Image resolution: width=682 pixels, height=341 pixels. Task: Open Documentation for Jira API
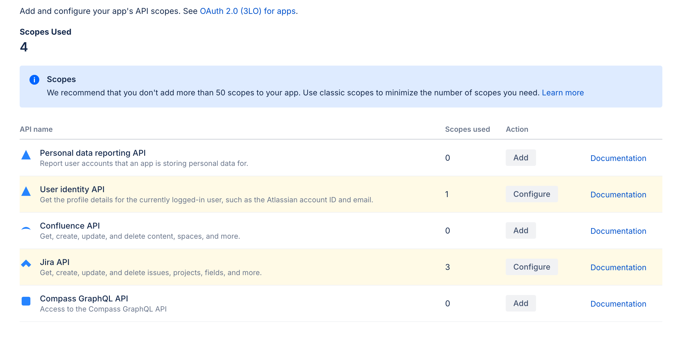click(x=618, y=268)
